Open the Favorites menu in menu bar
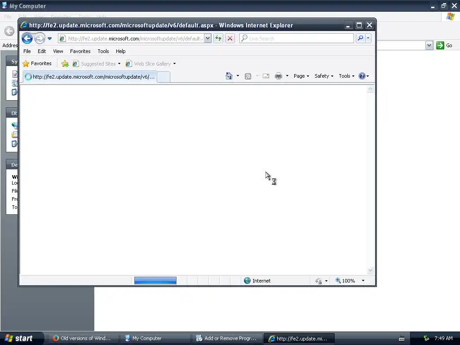Image resolution: width=460 pixels, height=345 pixels. [80, 51]
